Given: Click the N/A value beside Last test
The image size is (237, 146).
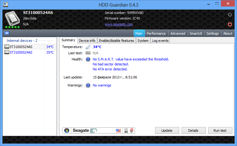Looking at the screenshot, I should point(95,53).
